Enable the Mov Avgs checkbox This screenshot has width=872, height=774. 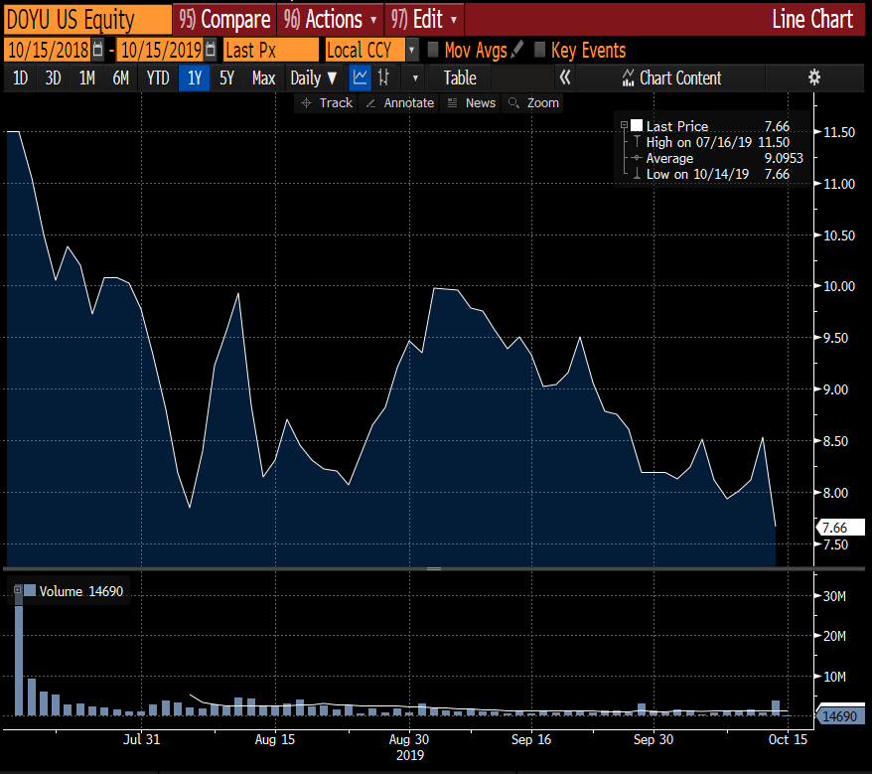(433, 50)
